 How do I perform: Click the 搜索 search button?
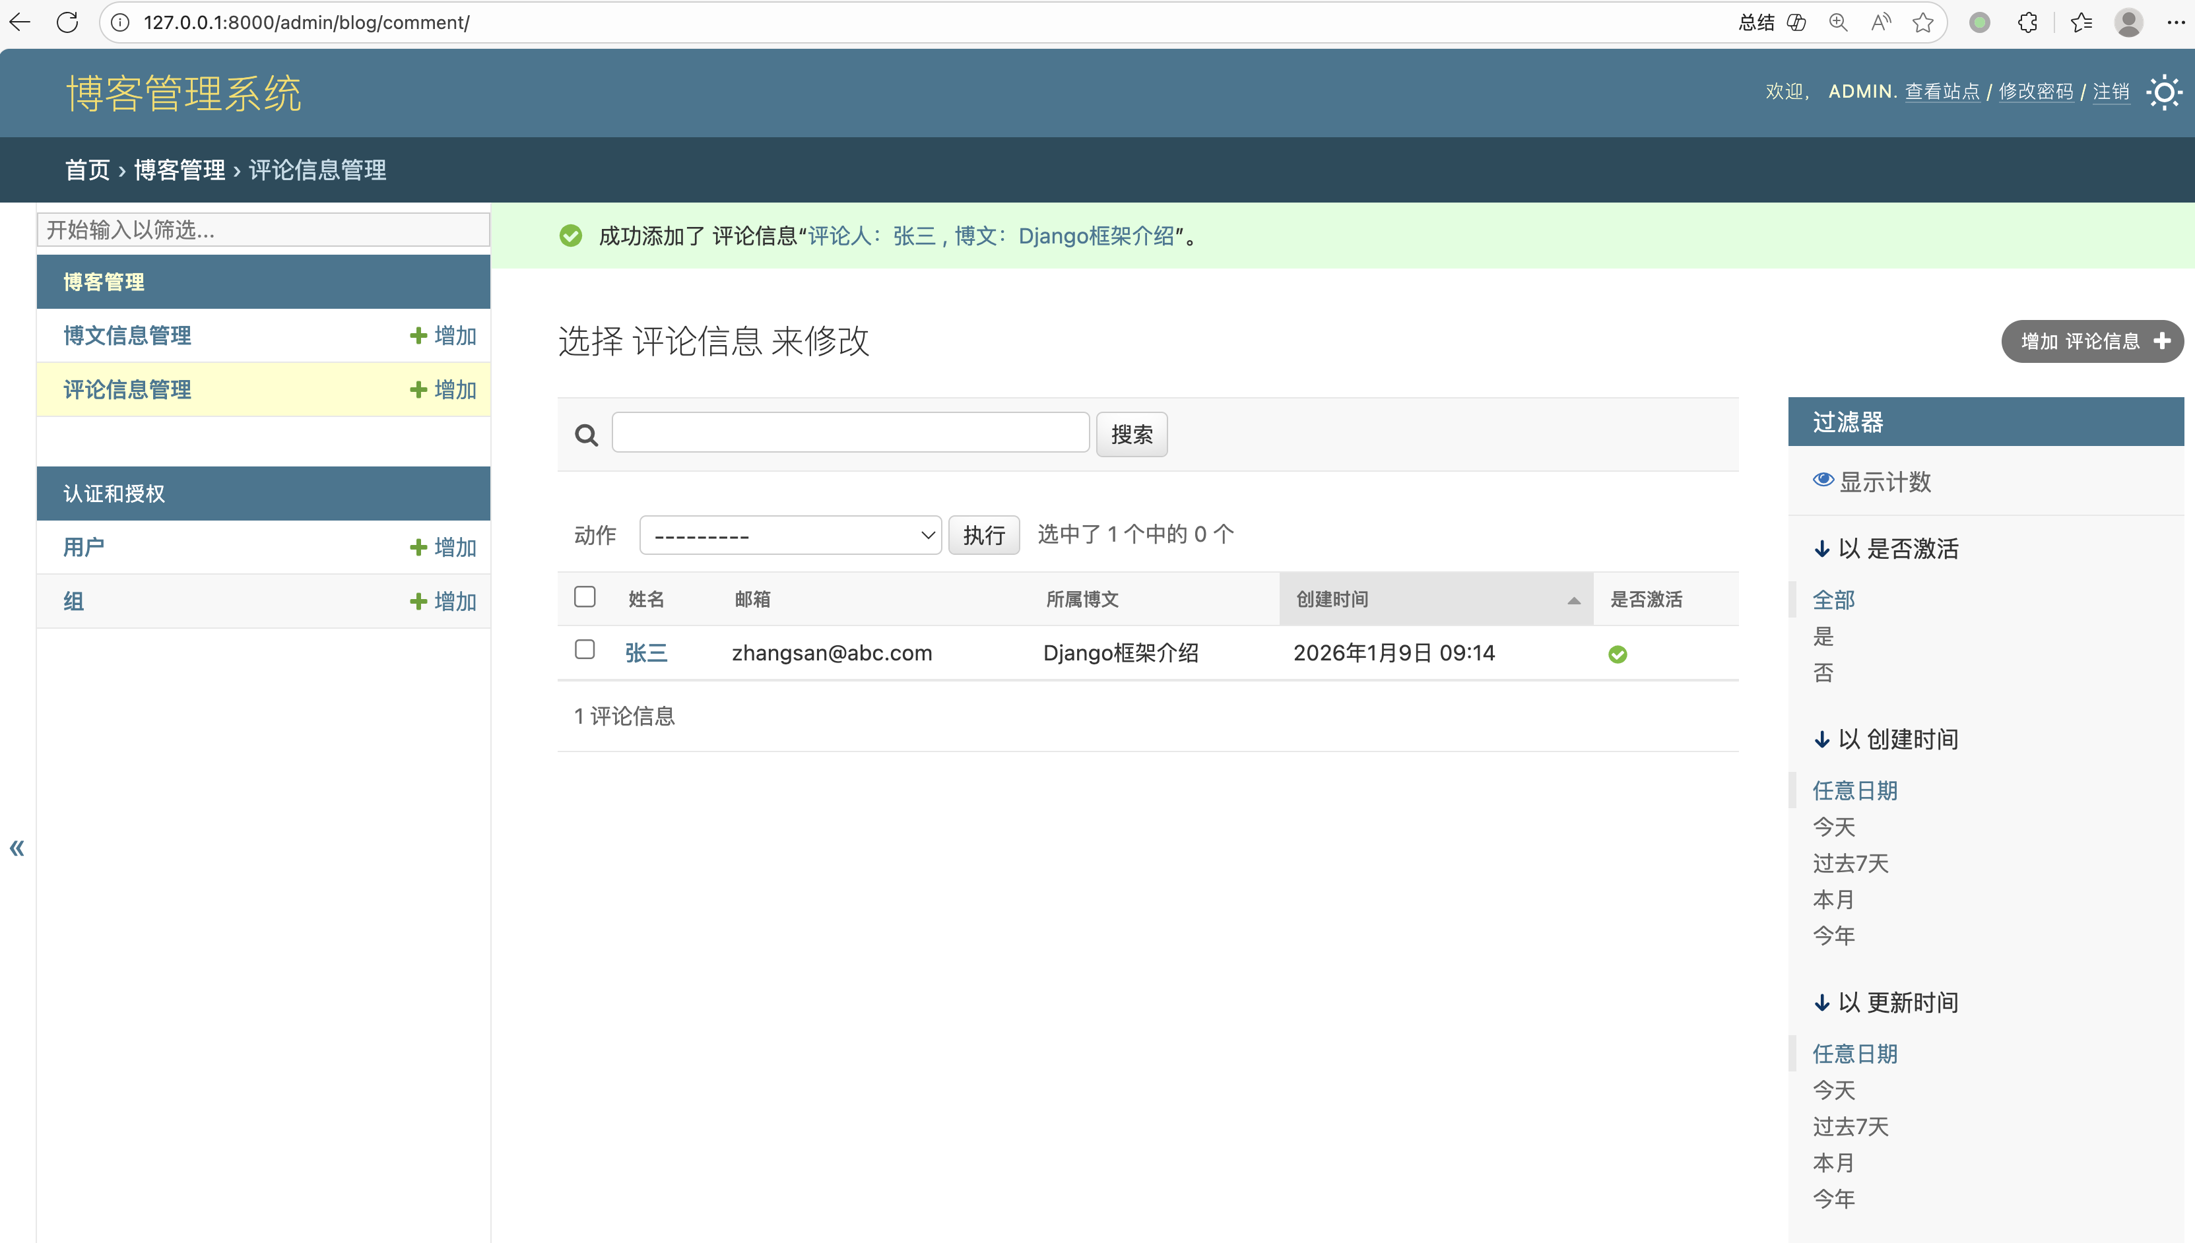(x=1131, y=435)
